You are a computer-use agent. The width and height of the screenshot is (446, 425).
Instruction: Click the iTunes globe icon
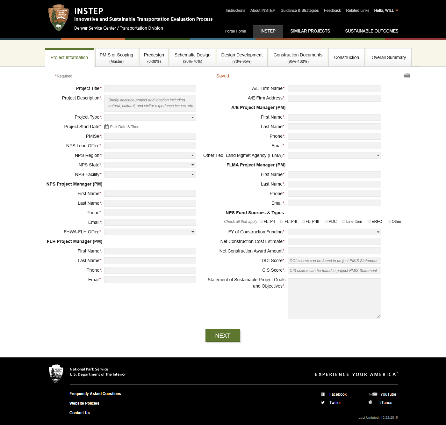pyautogui.click(x=370, y=402)
